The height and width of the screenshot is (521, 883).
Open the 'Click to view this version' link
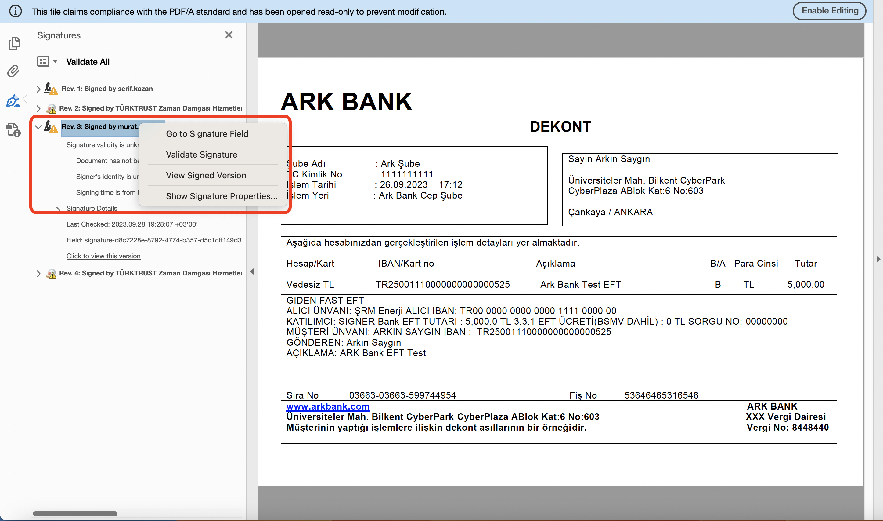pyautogui.click(x=103, y=256)
